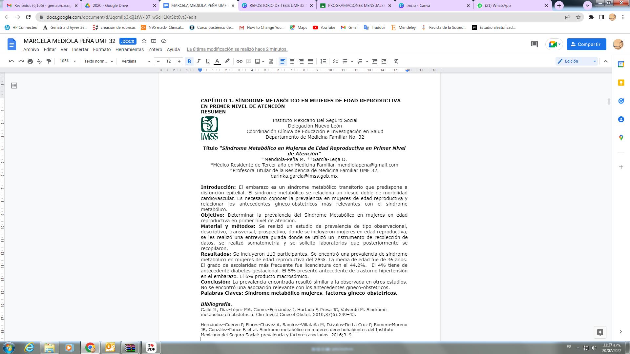Screen dimensions: 630x354
Task: Move document to folder icon
Action: pyautogui.click(x=154, y=41)
